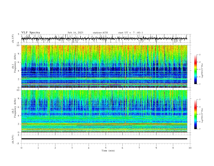Click the "ch.1(V)" waveform axis label

(13, 39)
